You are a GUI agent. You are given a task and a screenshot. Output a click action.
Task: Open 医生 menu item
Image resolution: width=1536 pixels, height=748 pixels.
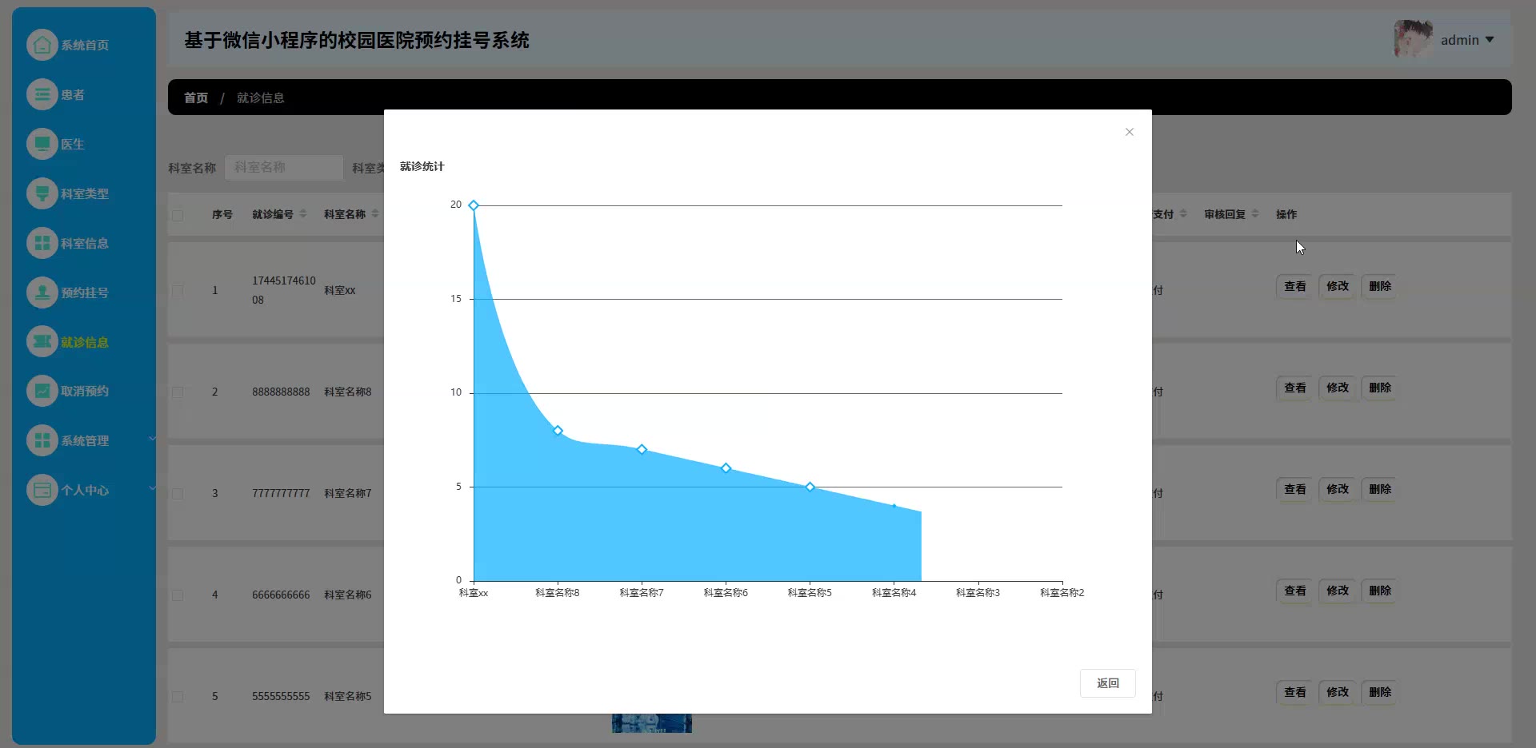[x=73, y=145]
